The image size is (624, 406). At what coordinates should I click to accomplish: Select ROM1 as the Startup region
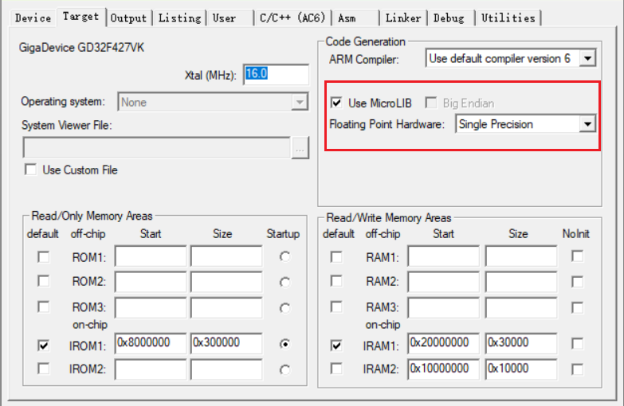[x=285, y=256]
